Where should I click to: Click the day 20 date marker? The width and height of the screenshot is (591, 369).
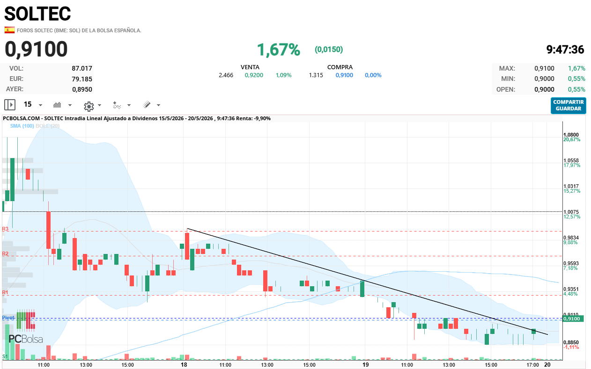[548, 364]
